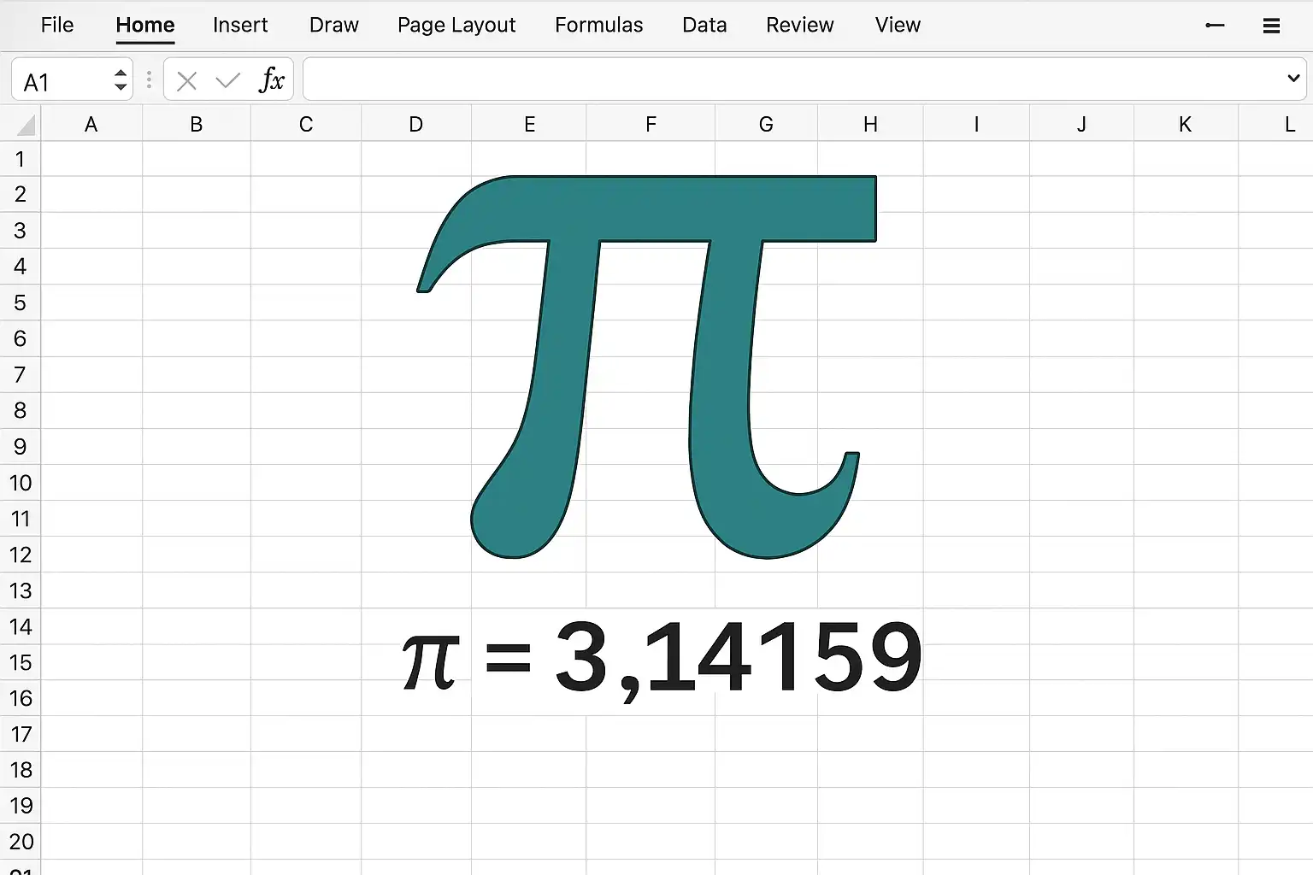Image resolution: width=1313 pixels, height=875 pixels.
Task: Open the Data tab
Action: click(x=704, y=25)
